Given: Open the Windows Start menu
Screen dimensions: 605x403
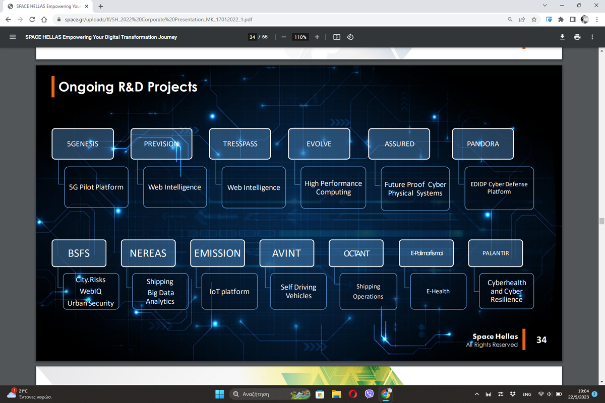Looking at the screenshot, I should click(x=220, y=394).
